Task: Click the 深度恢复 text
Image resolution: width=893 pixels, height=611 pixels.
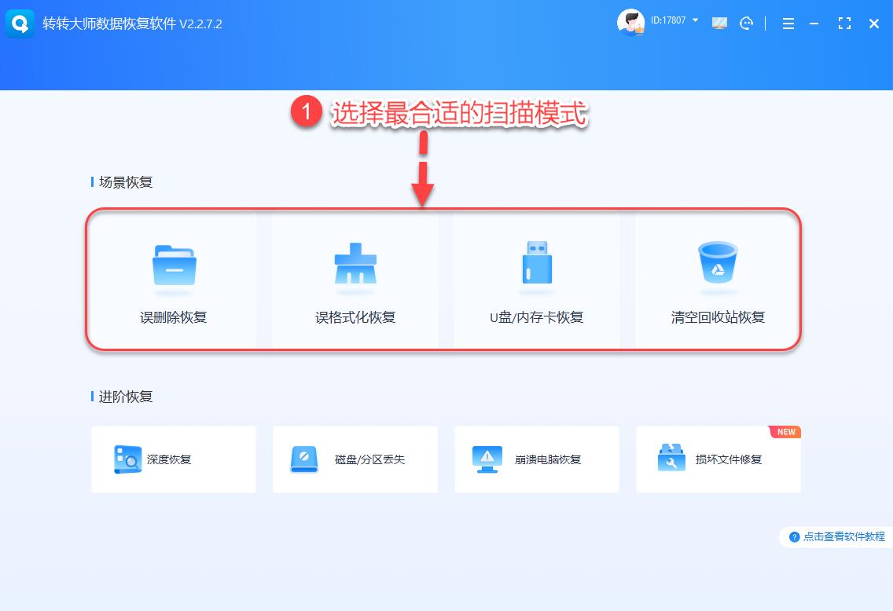Action: coord(169,459)
